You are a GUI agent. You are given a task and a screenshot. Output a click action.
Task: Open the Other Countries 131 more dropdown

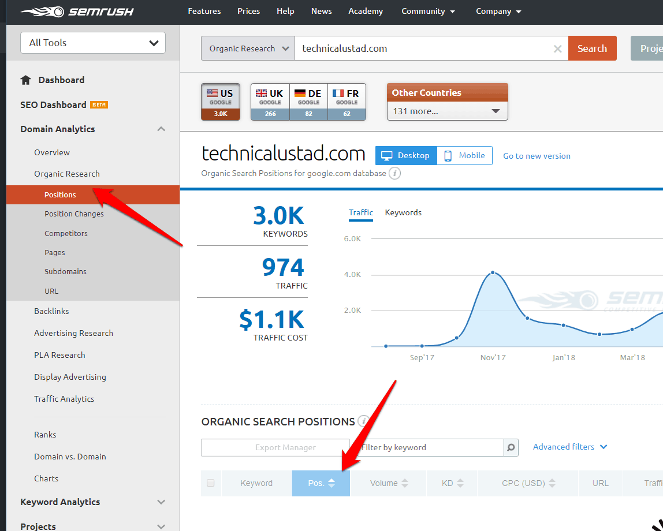click(448, 111)
